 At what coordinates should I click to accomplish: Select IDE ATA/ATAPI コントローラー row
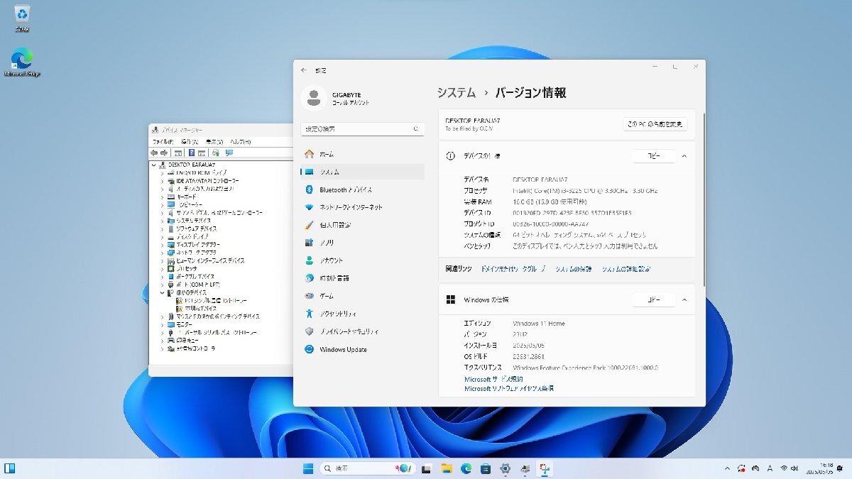(202, 181)
